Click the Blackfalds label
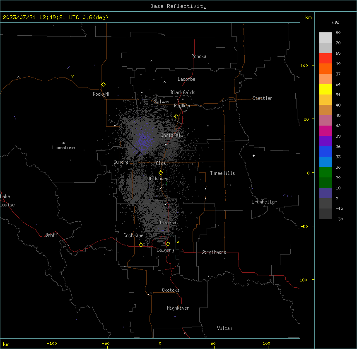Screen dimensions: 357x349 (183, 92)
